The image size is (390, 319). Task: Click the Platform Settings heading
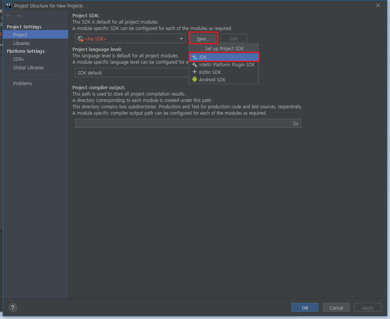click(25, 51)
